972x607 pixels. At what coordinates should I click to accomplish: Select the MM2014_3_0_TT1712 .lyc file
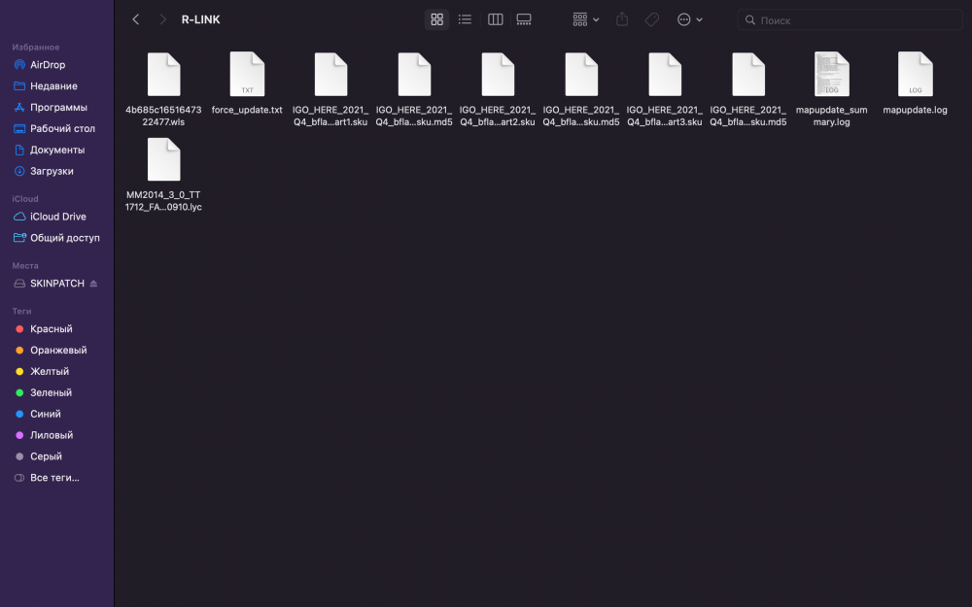(x=163, y=175)
